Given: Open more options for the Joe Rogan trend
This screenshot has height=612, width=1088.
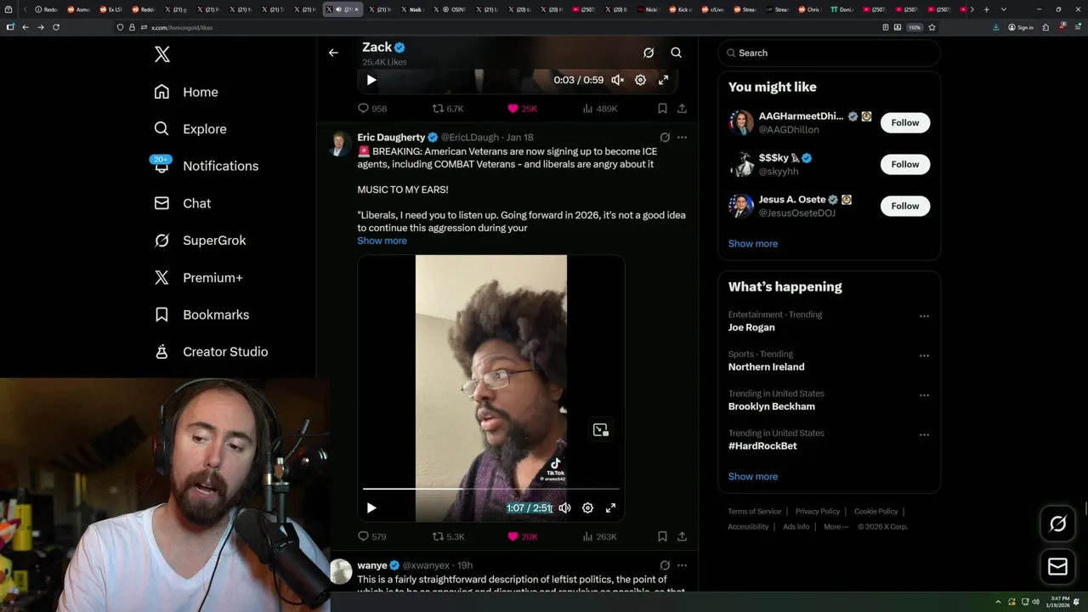Looking at the screenshot, I should click(x=924, y=316).
